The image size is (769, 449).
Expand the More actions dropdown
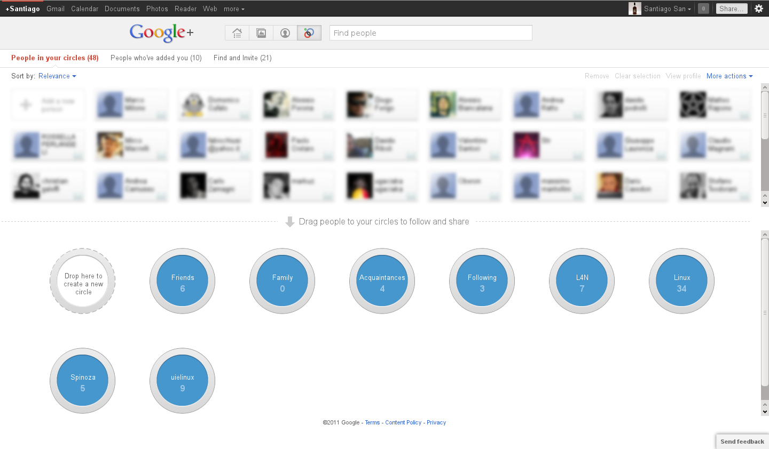tap(729, 76)
